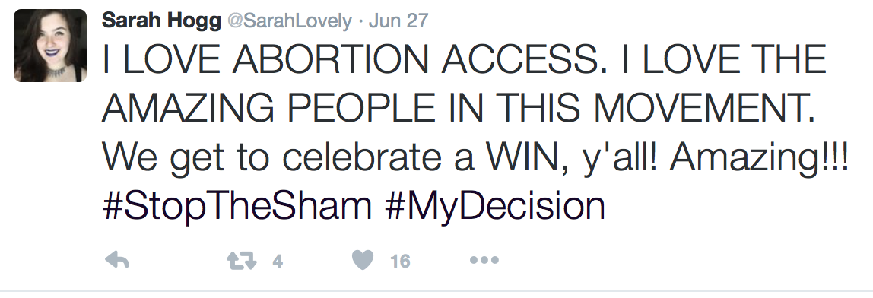Click the word 'ABORTION' in the tweet

330,59
